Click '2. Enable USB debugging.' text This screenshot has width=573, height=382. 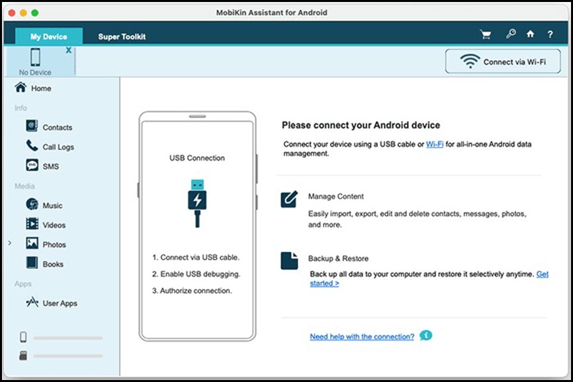pyautogui.click(x=196, y=274)
